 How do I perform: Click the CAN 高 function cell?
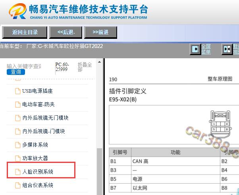pyautogui.click(x=175, y=161)
